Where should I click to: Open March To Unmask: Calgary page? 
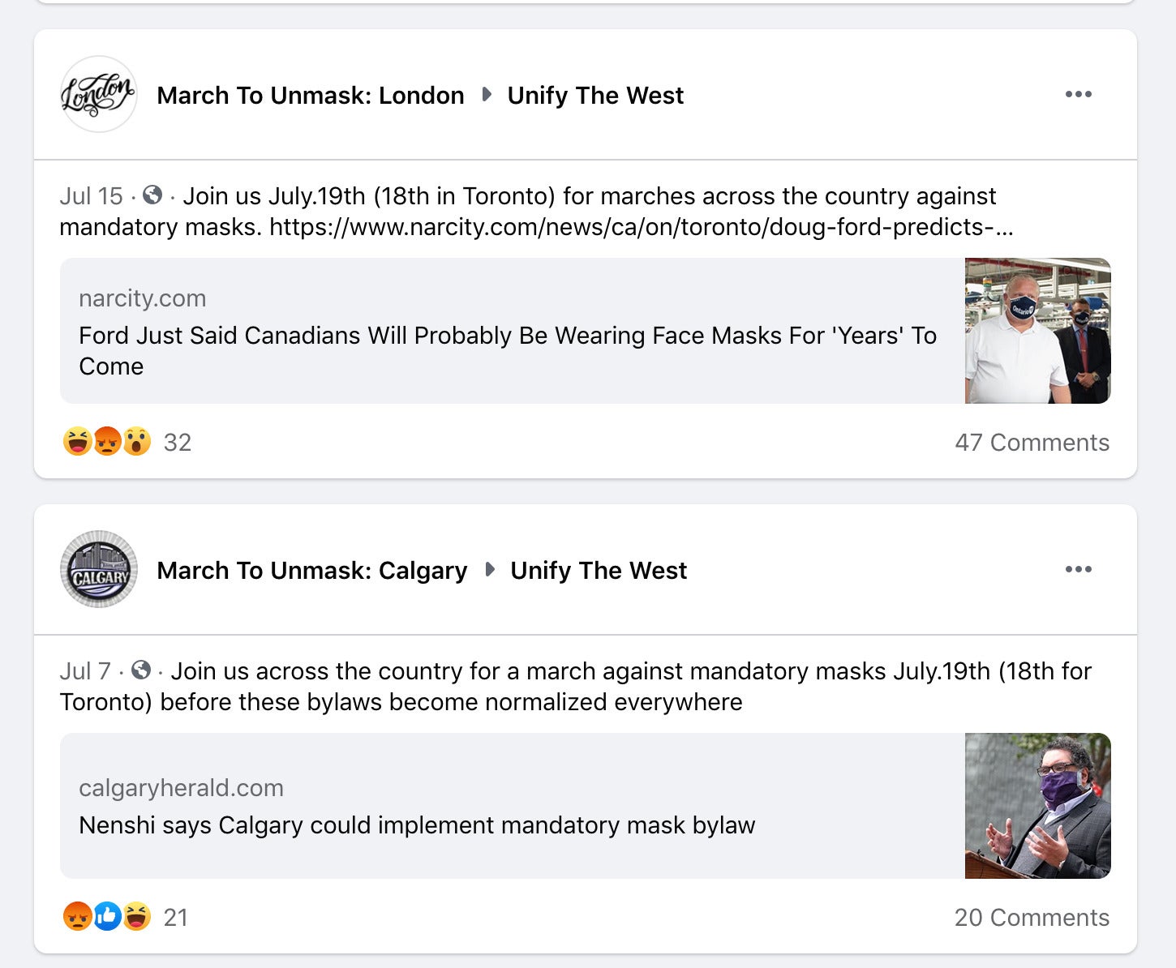(x=312, y=571)
